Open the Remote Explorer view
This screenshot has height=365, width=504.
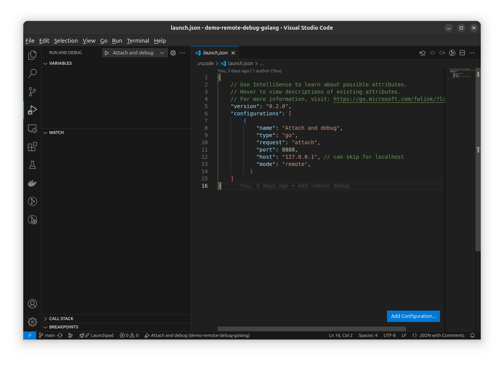point(32,128)
